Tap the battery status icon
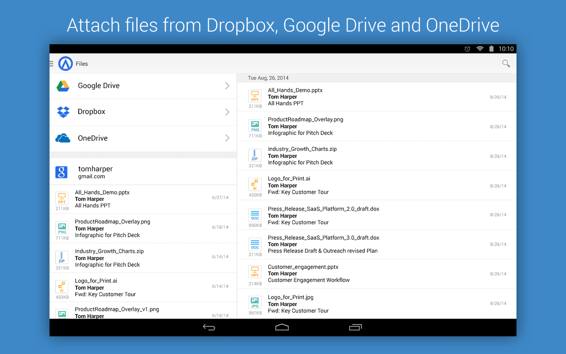This screenshot has height=354, width=566. click(x=491, y=49)
